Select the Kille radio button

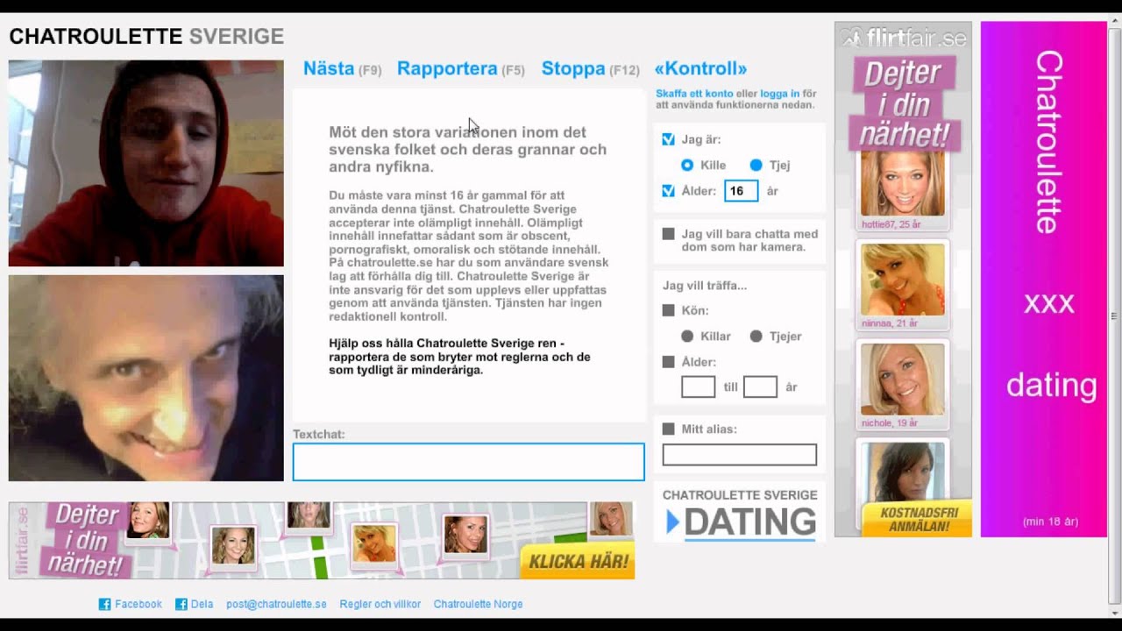687,165
